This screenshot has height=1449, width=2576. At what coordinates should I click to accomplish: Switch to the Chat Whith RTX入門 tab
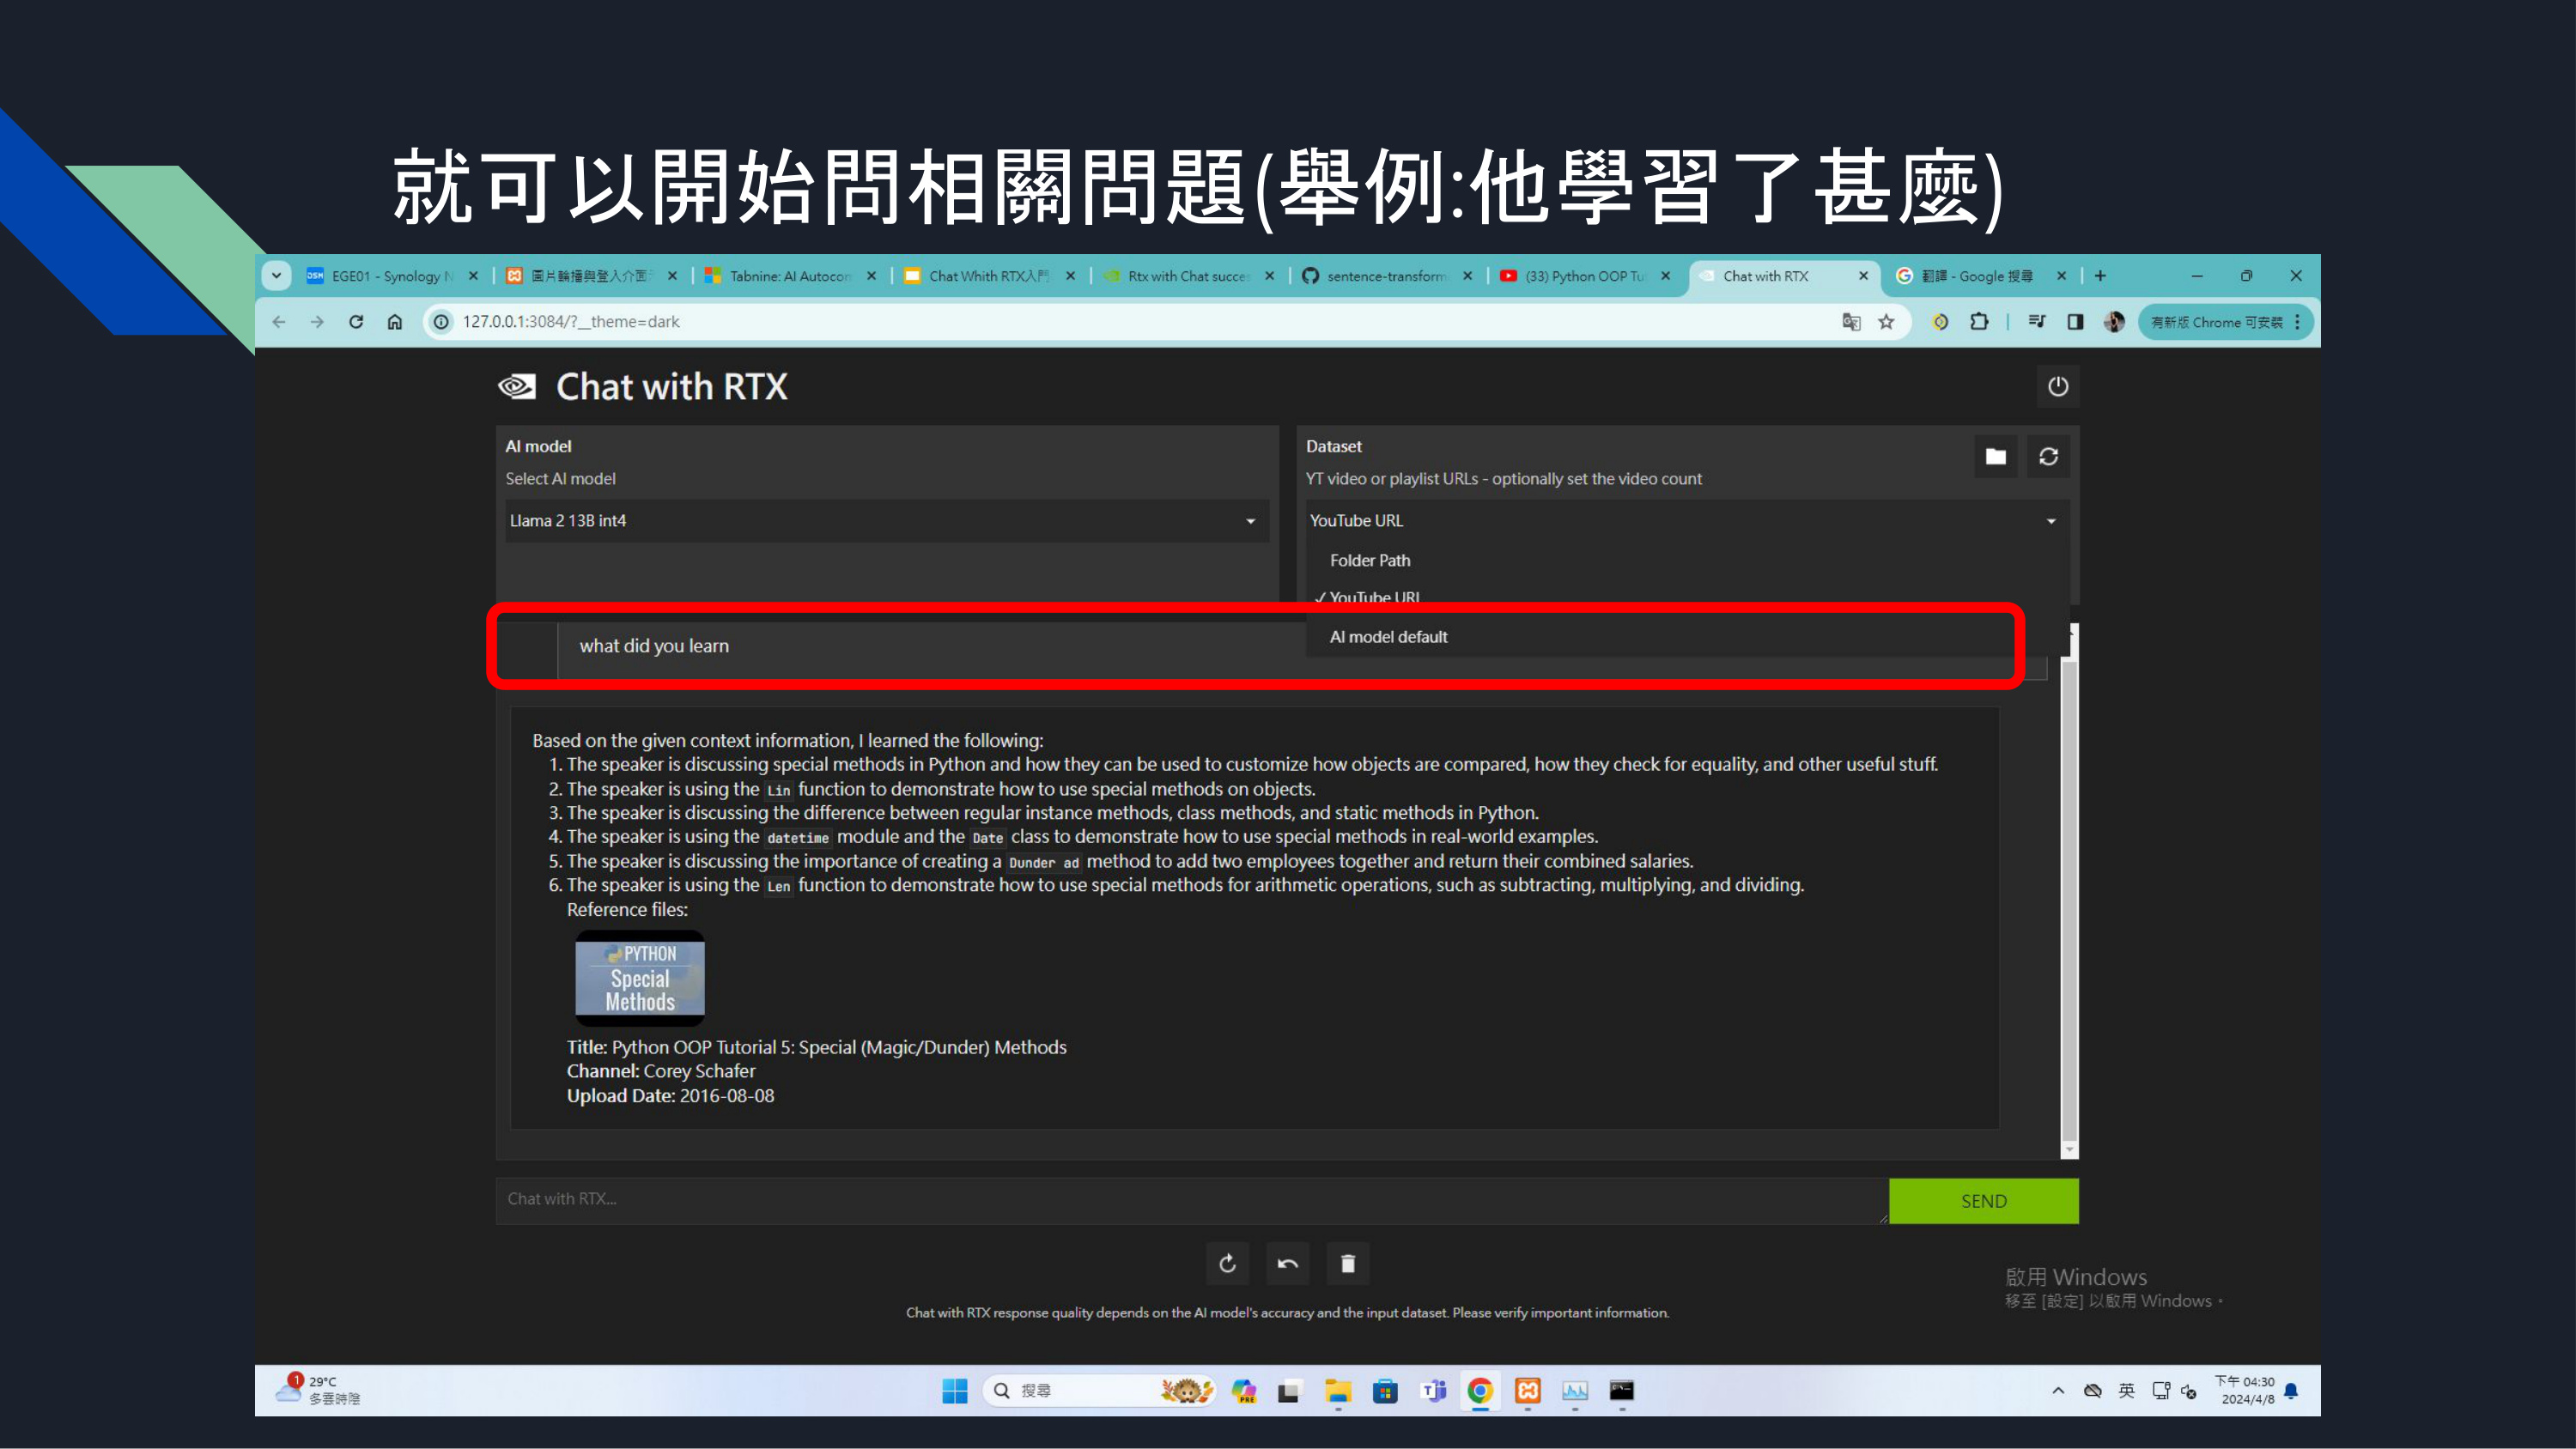click(x=988, y=276)
